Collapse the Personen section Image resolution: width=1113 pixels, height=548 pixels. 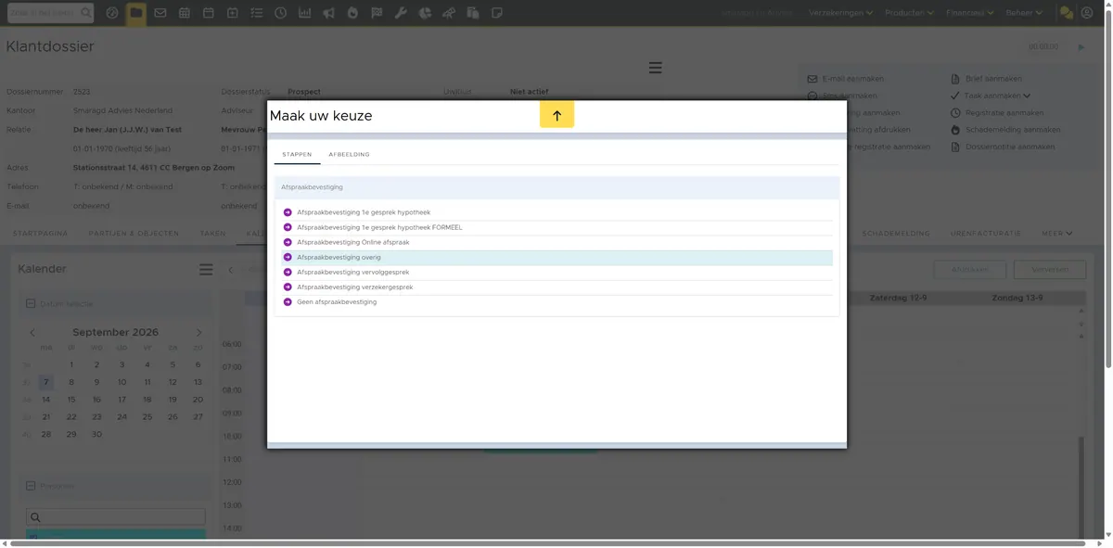(31, 486)
